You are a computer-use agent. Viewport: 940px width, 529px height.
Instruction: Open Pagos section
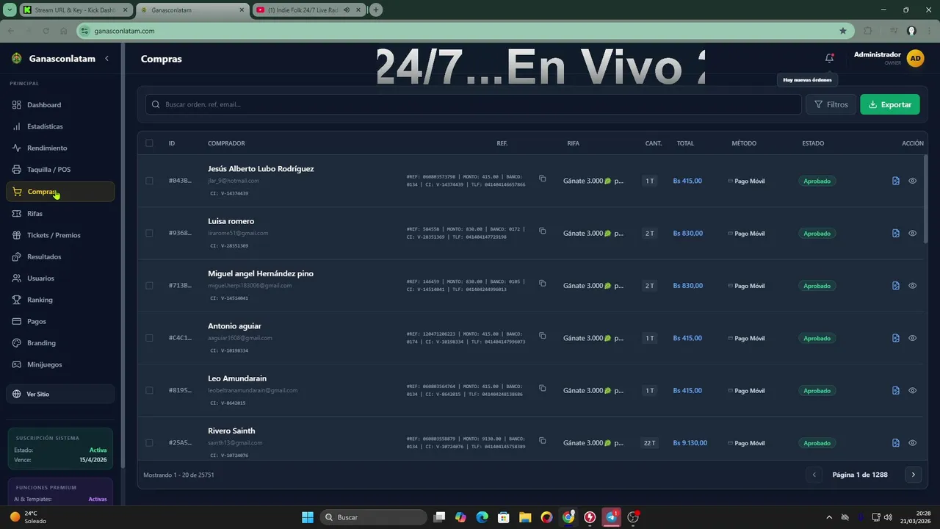[x=60, y=321]
